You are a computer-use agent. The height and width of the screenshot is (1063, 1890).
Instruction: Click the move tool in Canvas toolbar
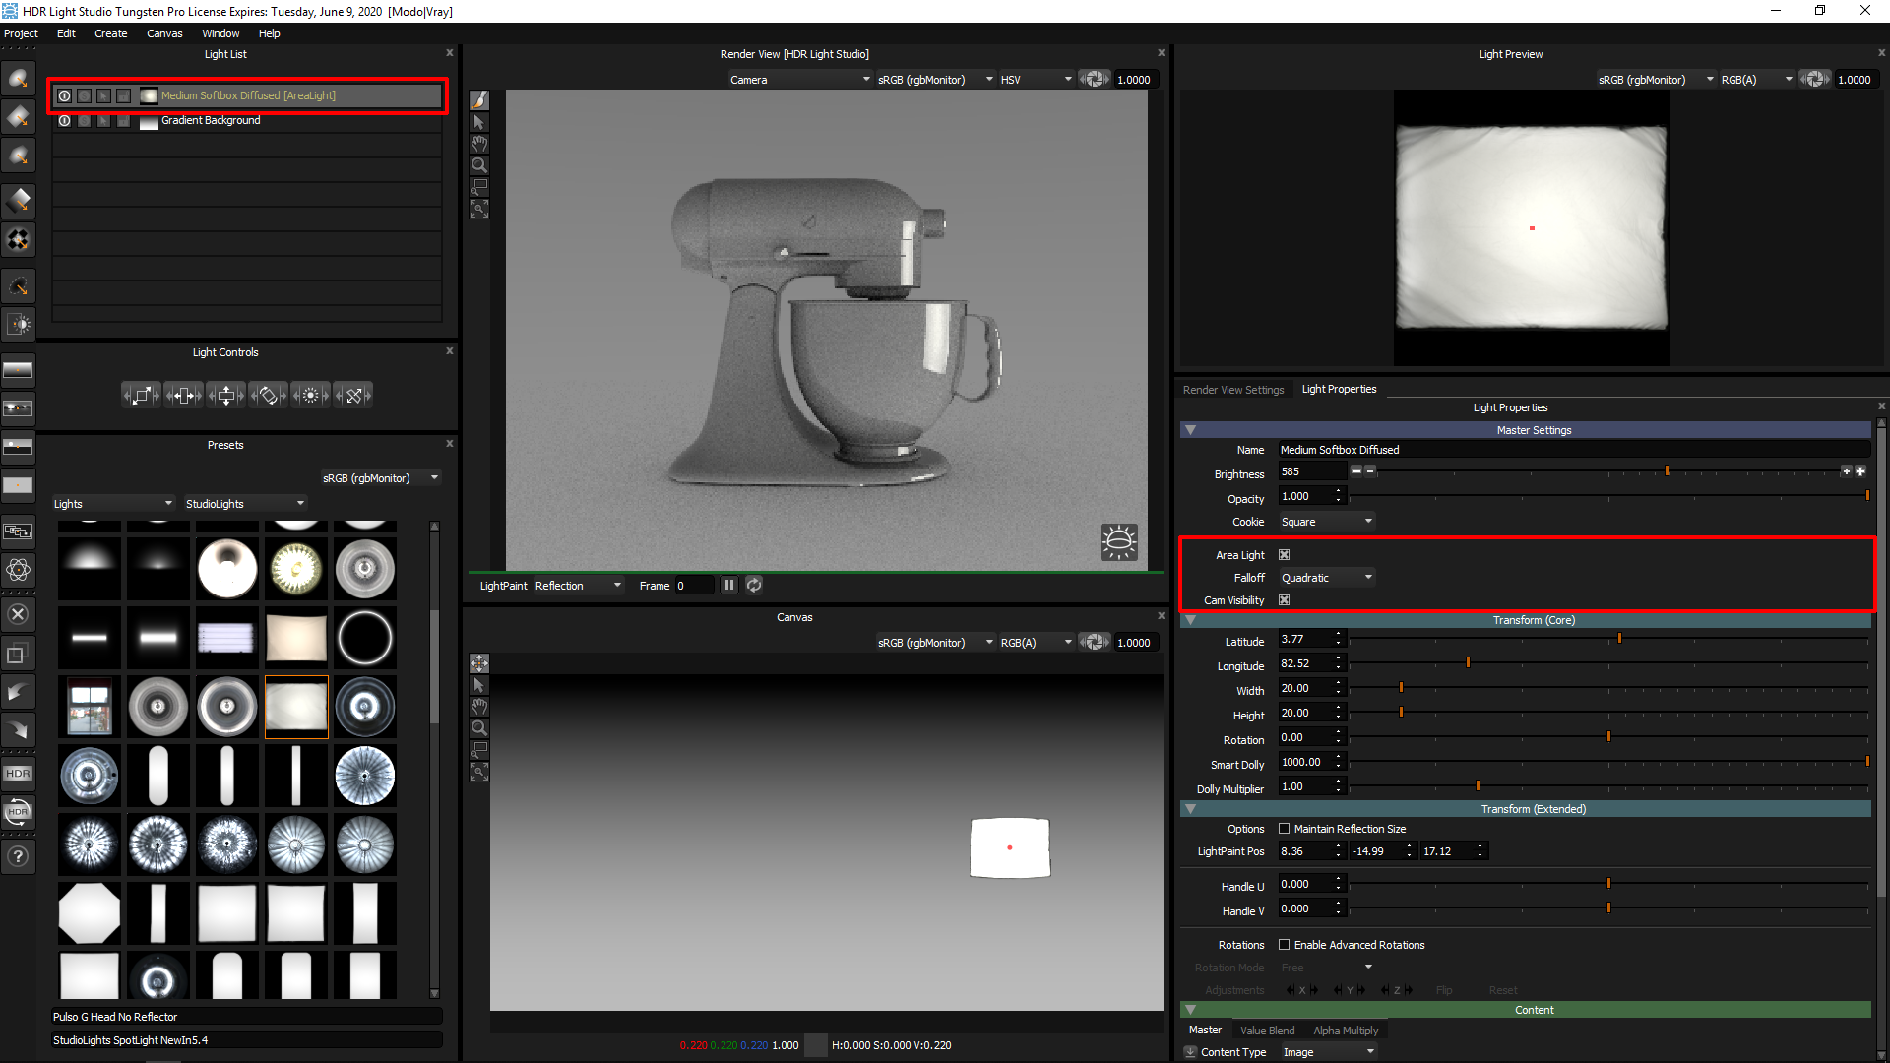click(479, 663)
